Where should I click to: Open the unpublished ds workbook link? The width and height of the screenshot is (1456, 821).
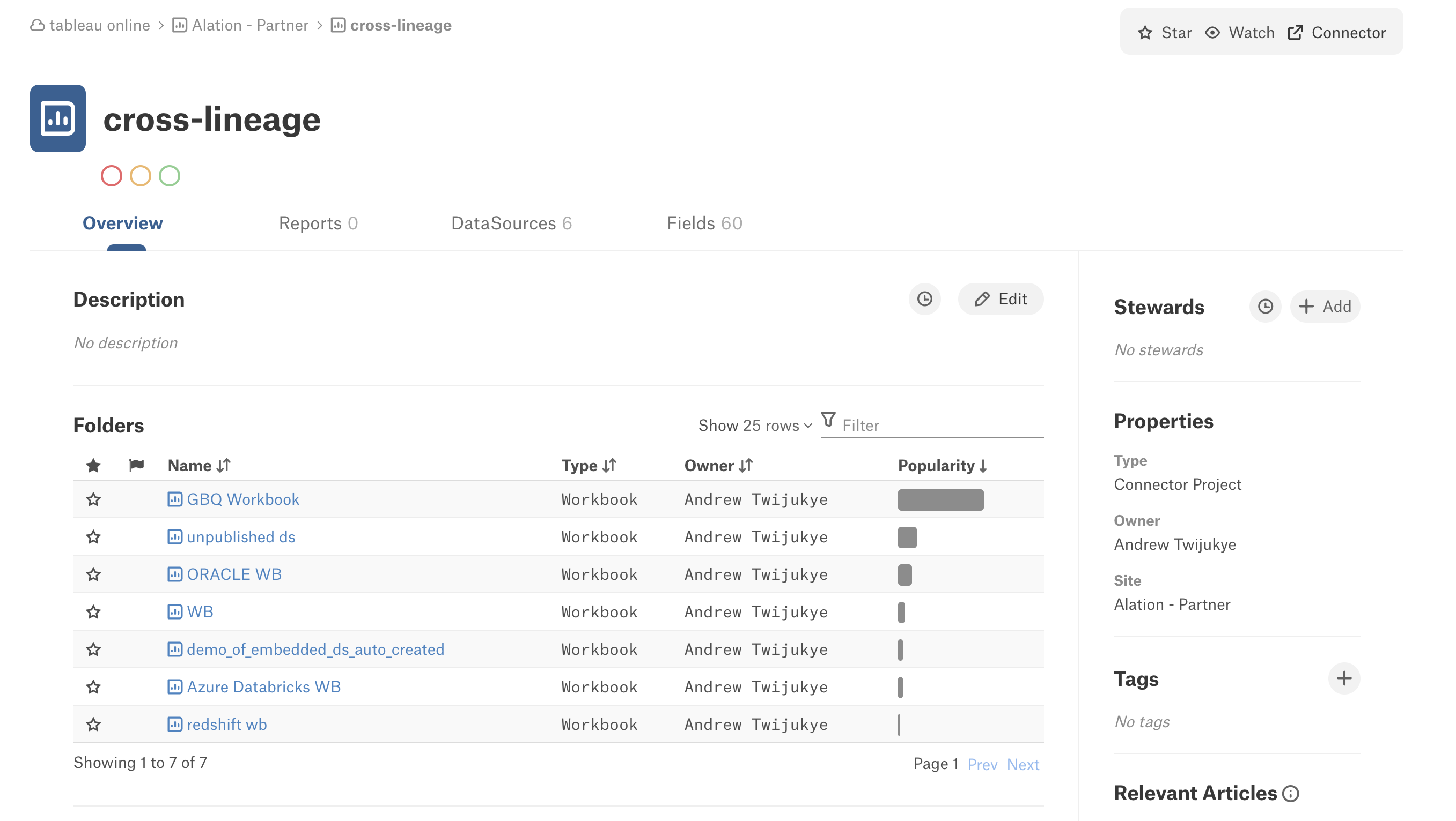(x=241, y=536)
